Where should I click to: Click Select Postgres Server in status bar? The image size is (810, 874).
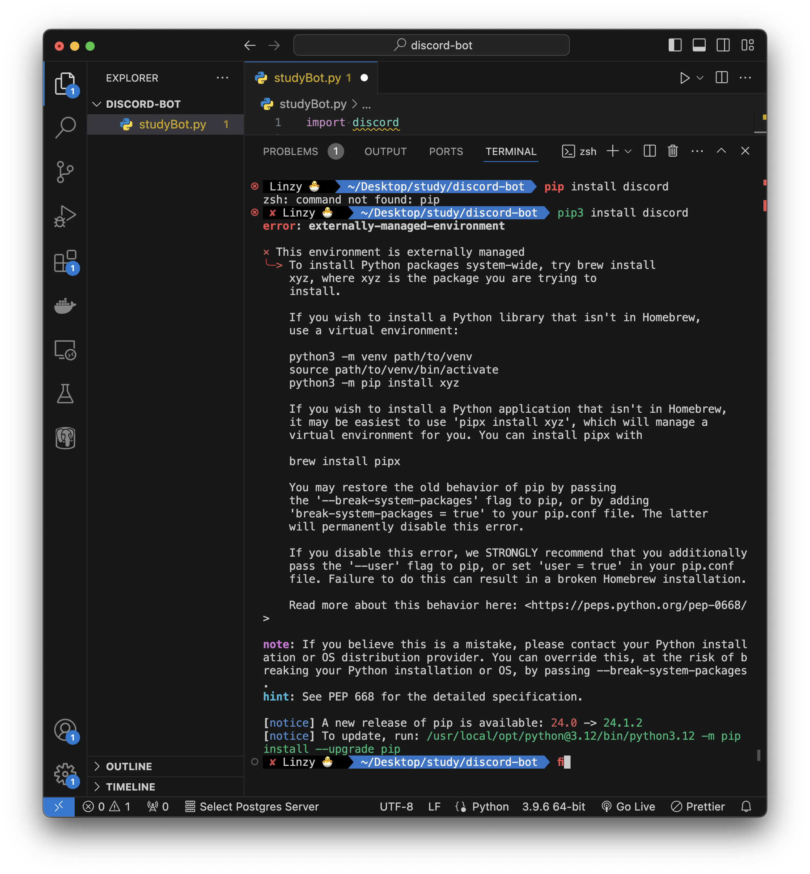point(252,806)
